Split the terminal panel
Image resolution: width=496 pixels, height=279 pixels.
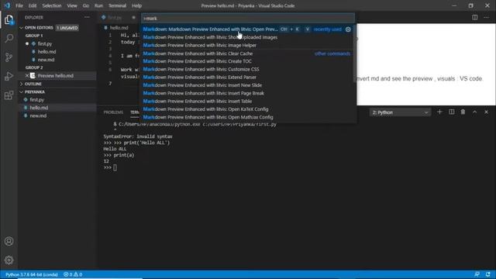[x=451, y=112]
